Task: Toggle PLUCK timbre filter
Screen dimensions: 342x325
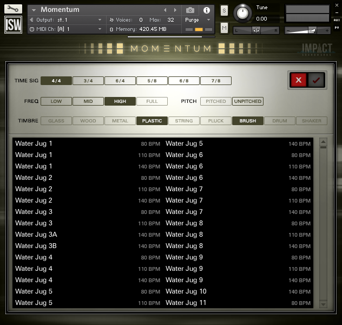Action: (x=216, y=121)
